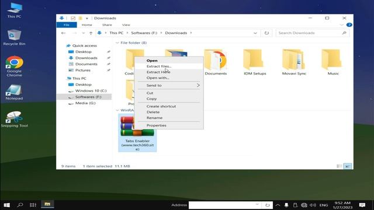Open the Movavi Sync folder
This screenshot has width=374, height=210.
click(x=294, y=62)
